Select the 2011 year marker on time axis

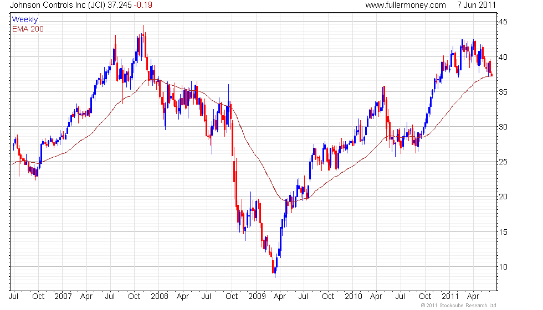tap(450, 297)
